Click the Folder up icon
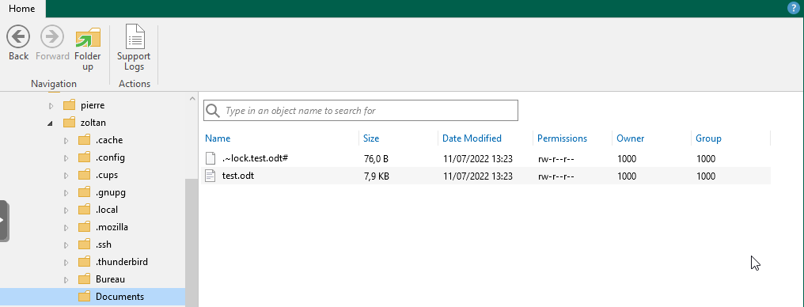The image size is (804, 307). point(88,39)
